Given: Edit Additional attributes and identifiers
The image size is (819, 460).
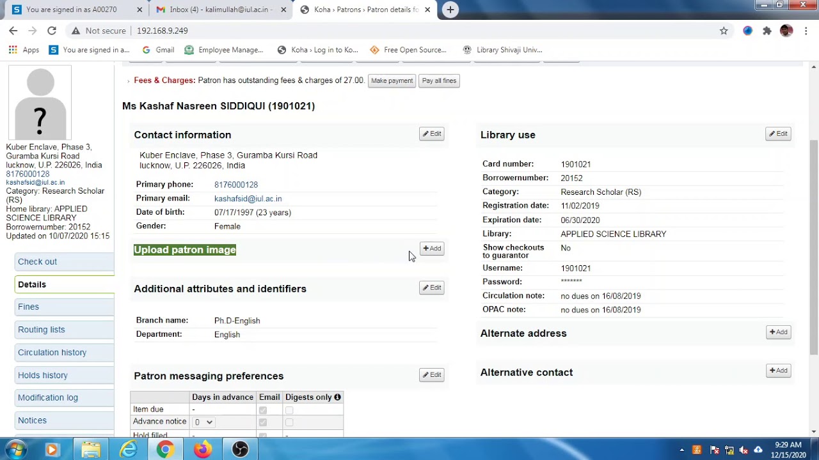Looking at the screenshot, I should point(432,287).
